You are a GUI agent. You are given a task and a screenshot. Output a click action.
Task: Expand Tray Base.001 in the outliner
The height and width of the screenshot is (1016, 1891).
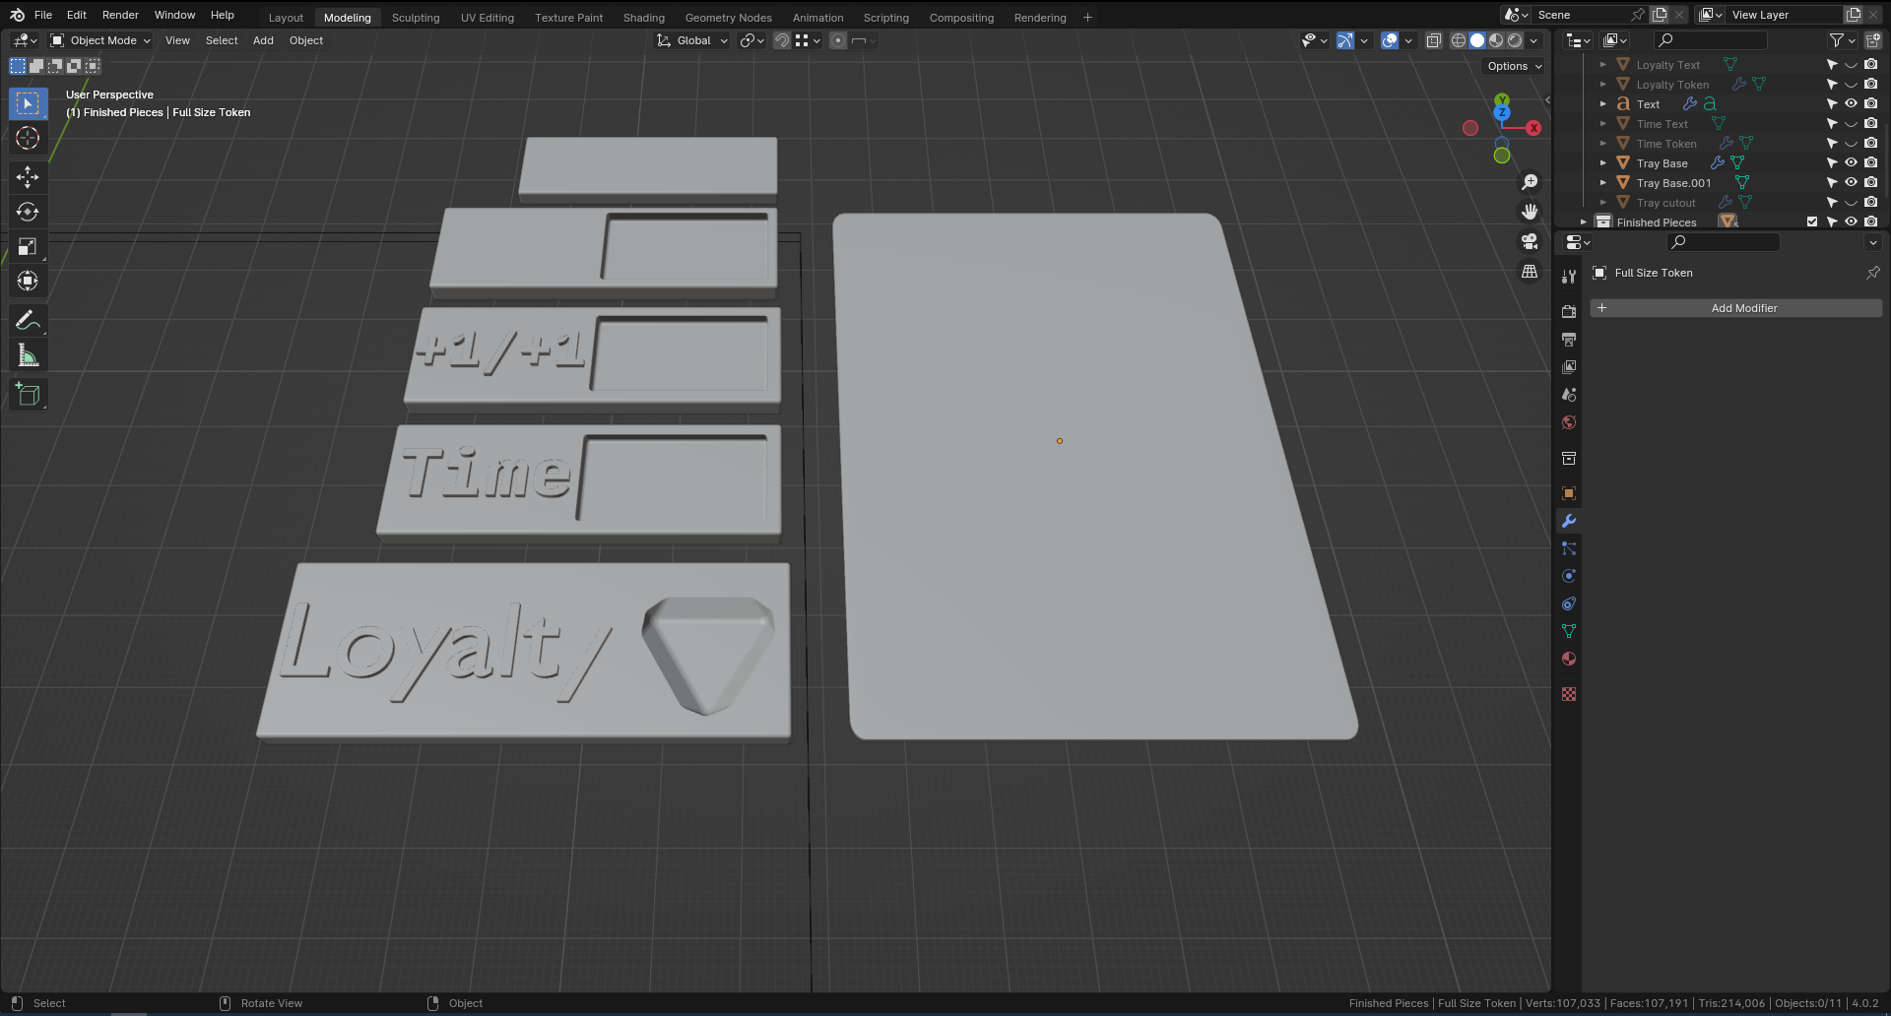pyautogui.click(x=1603, y=182)
